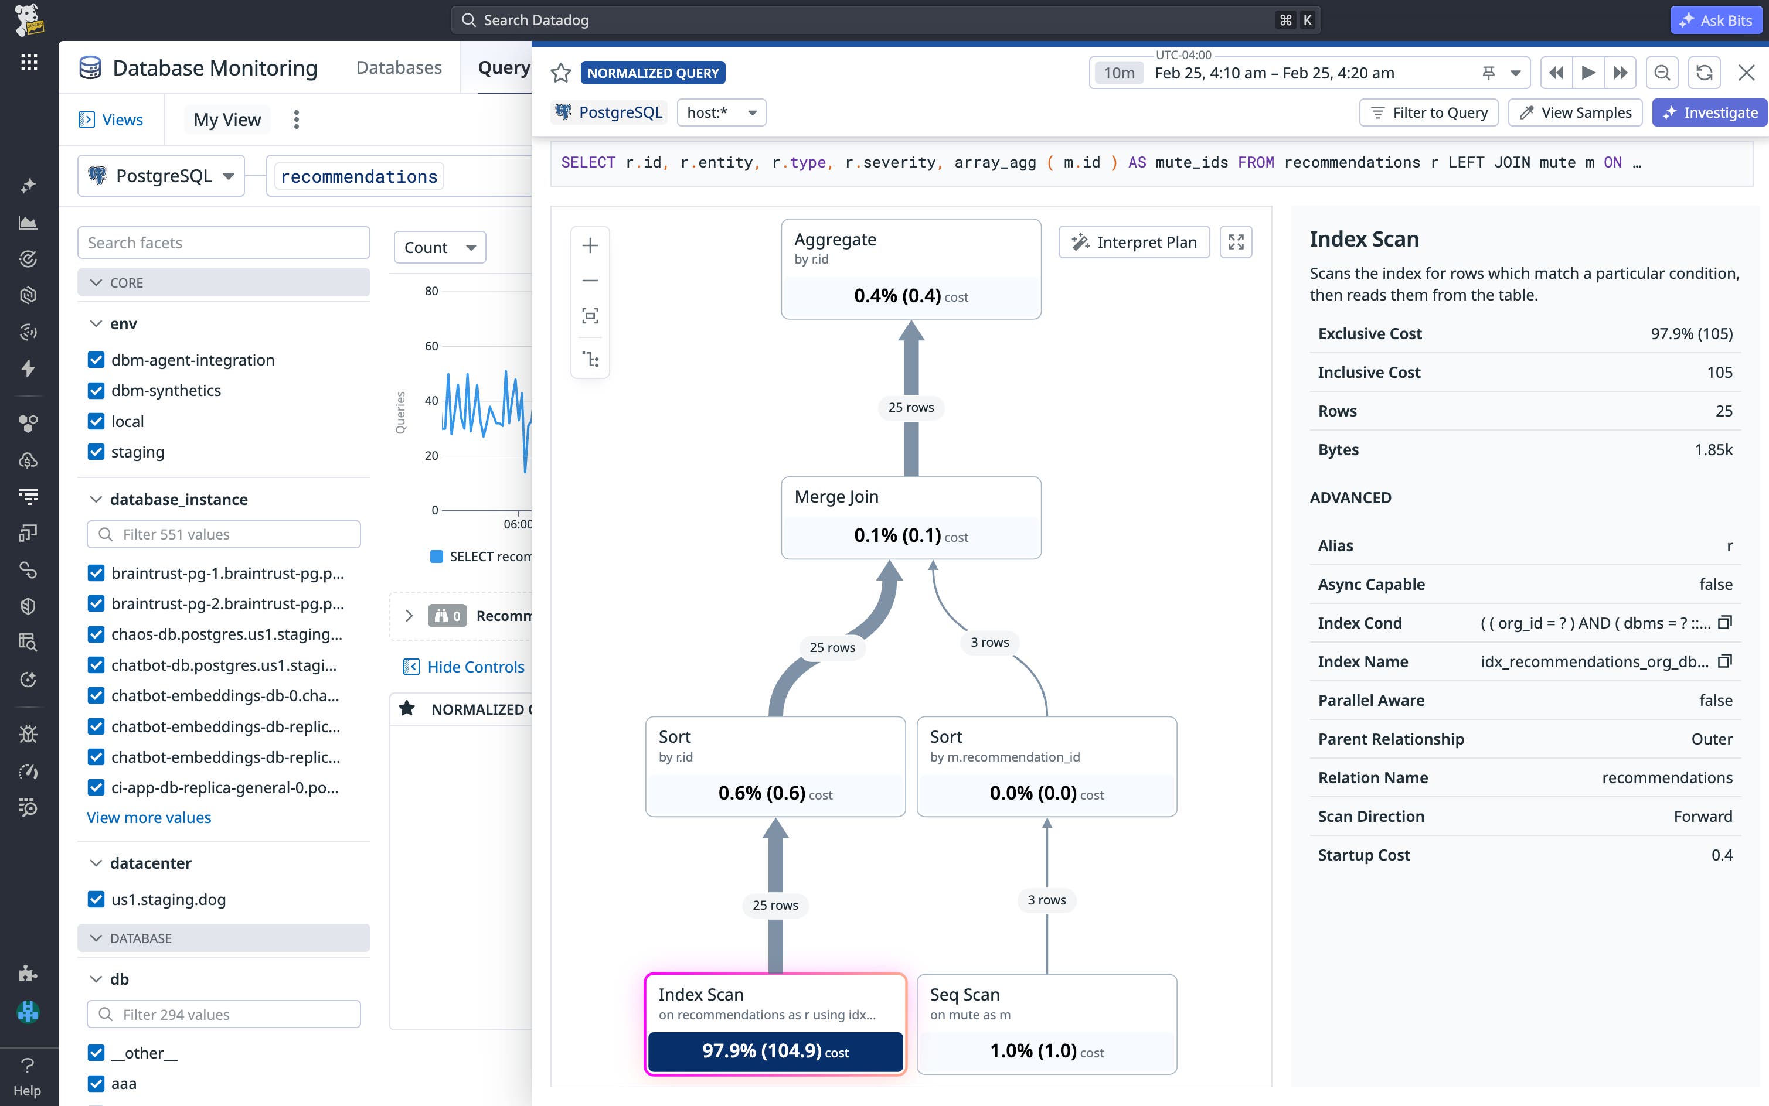Click the refresh icon near the time controls

[1705, 73]
